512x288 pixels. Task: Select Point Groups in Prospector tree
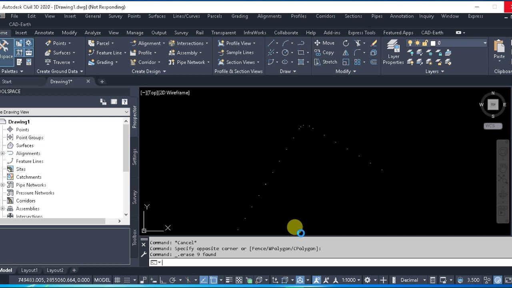[x=30, y=137]
